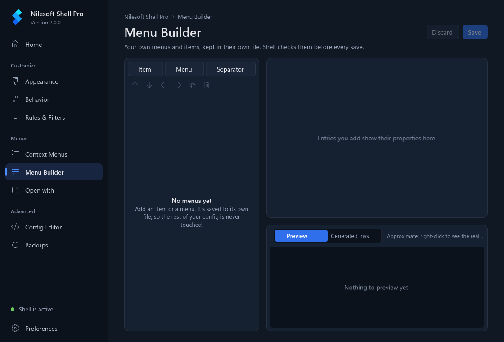Click the Home house icon
This screenshot has height=342, width=504.
click(x=15, y=44)
